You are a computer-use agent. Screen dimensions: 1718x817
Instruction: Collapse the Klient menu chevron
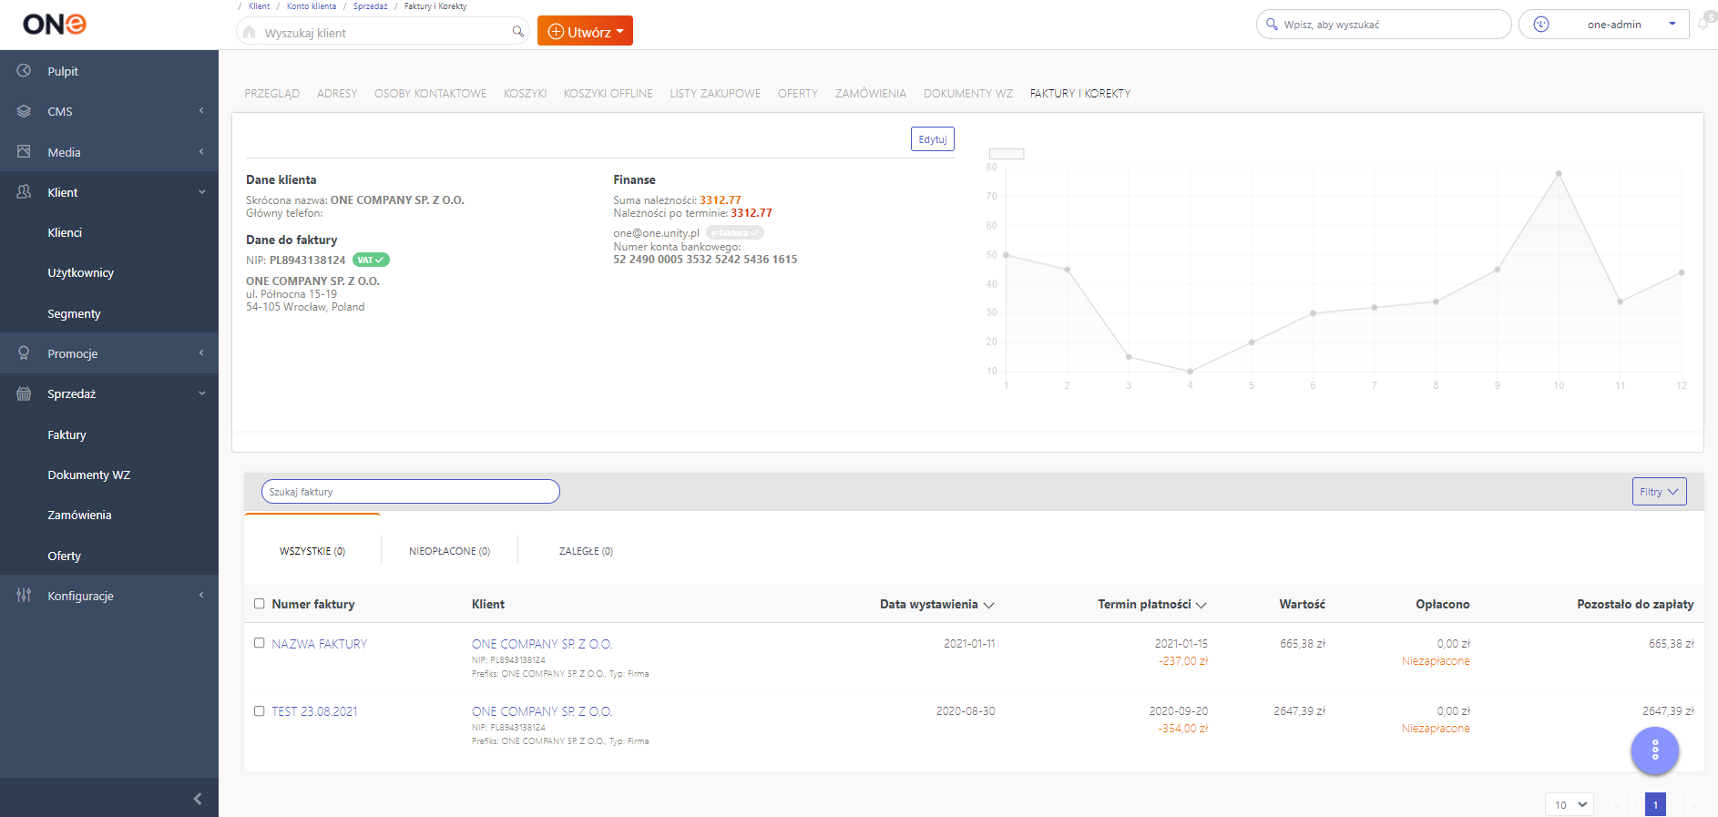[201, 192]
